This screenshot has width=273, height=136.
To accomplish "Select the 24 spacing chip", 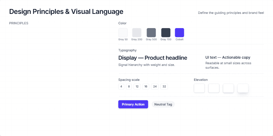I will click(155, 87).
